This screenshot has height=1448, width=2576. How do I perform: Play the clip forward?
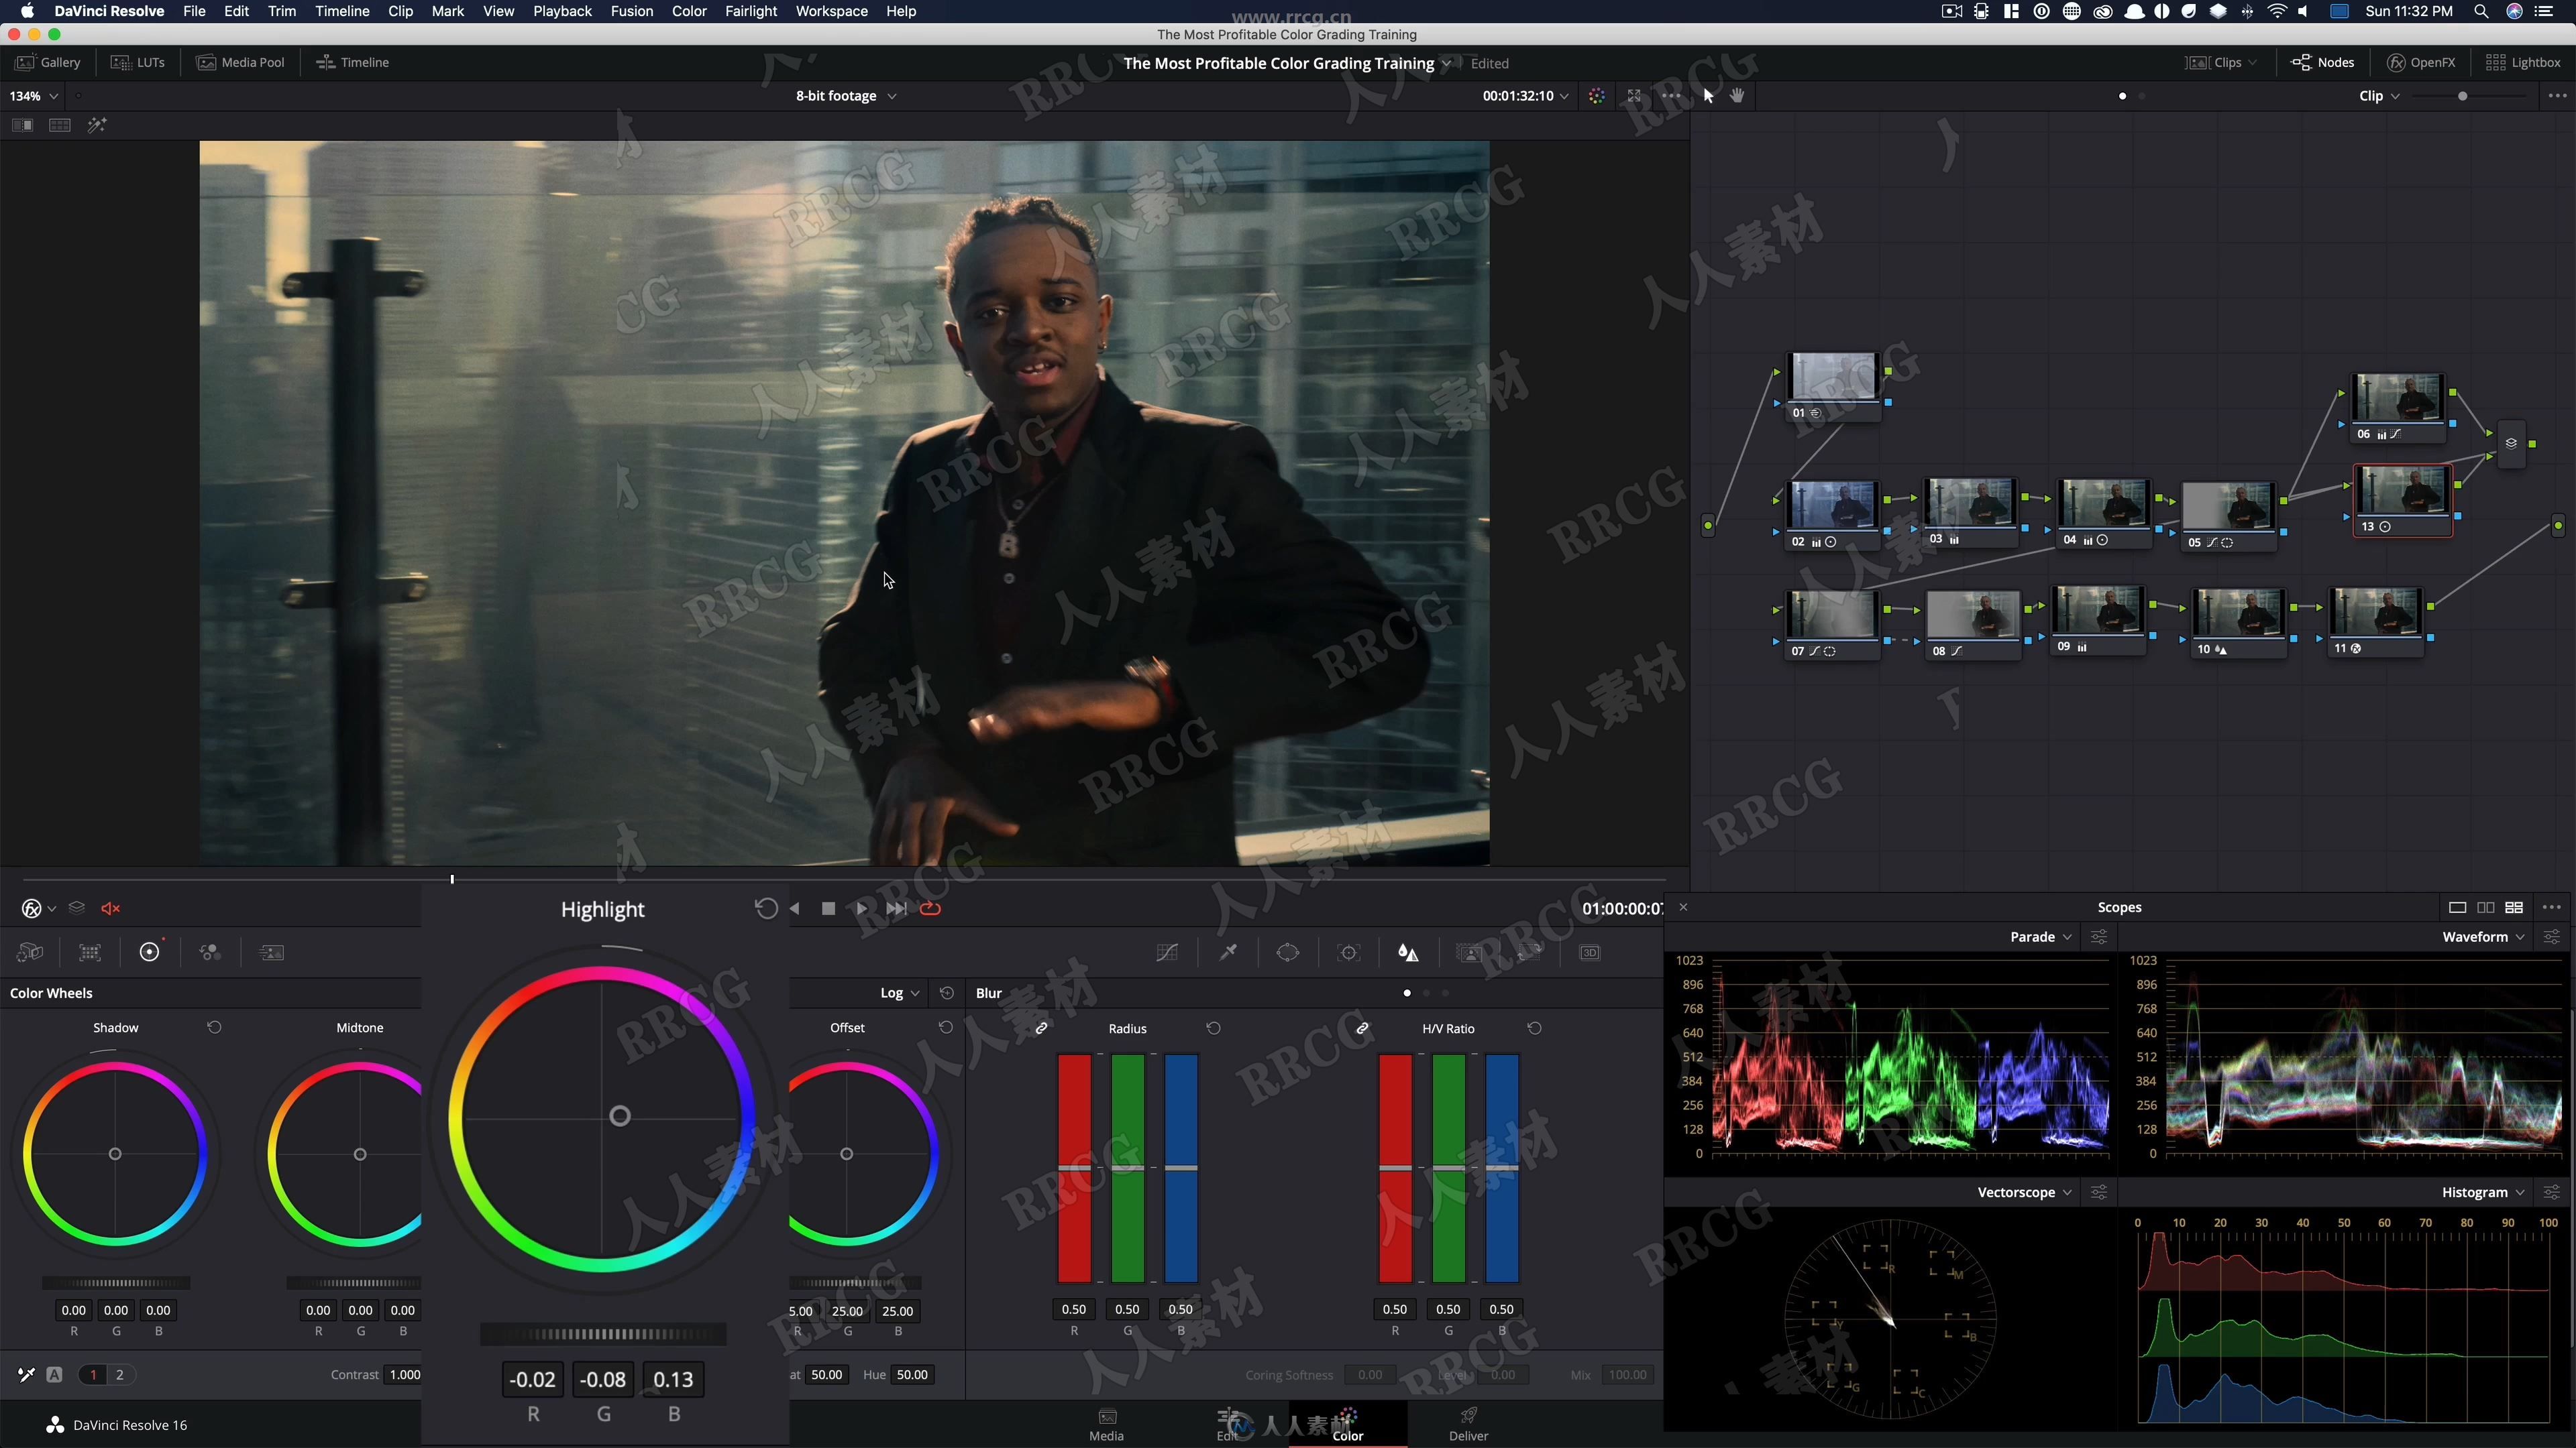pos(861,908)
